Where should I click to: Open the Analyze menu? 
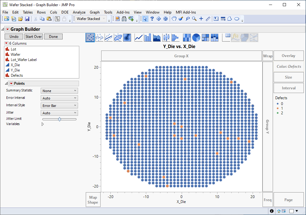(x=79, y=12)
